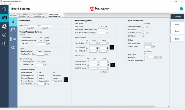Open the Help question mark icon
The height and width of the screenshot is (110, 185).
tap(4, 43)
